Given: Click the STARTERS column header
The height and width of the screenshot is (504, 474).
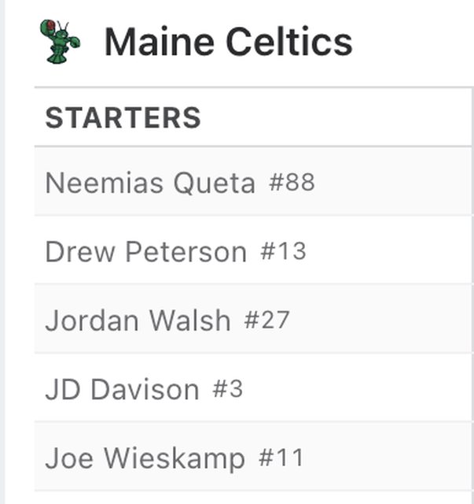Looking at the screenshot, I should (123, 118).
